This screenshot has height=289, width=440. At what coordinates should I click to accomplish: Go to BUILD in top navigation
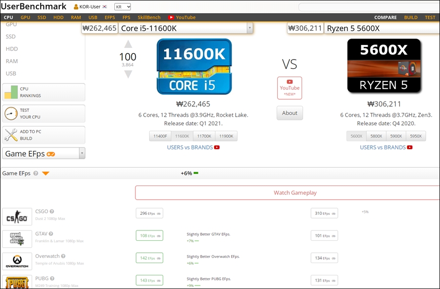(411, 18)
